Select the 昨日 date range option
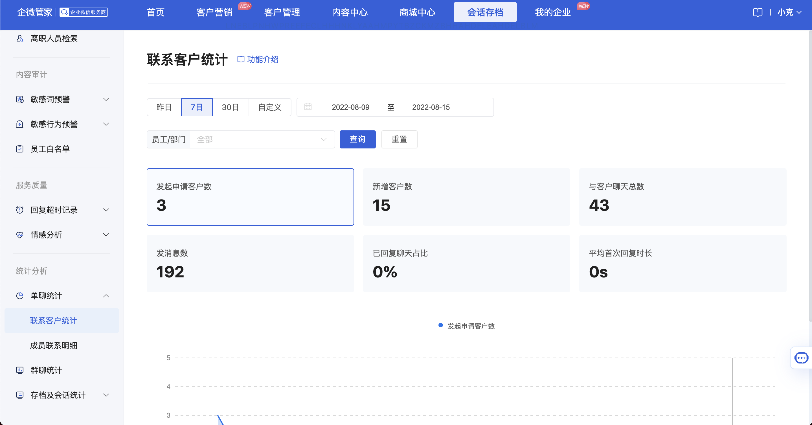Image resolution: width=812 pixels, height=425 pixels. [164, 107]
